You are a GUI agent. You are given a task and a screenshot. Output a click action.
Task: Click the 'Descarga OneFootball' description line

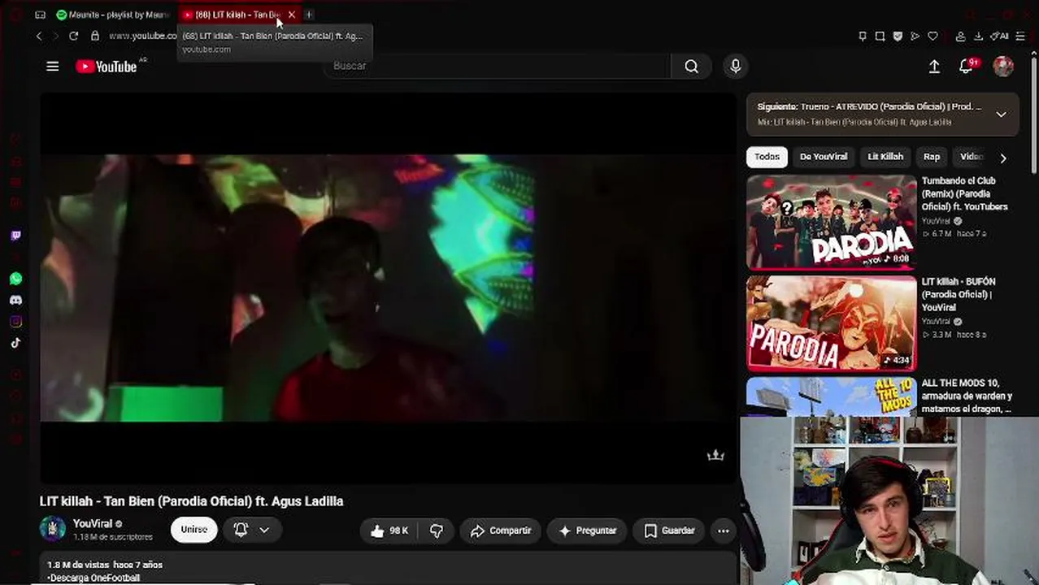pyautogui.click(x=93, y=578)
